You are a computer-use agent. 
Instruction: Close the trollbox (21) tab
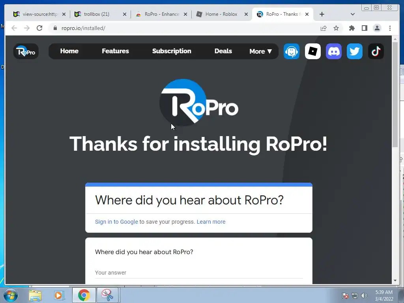pos(125,15)
